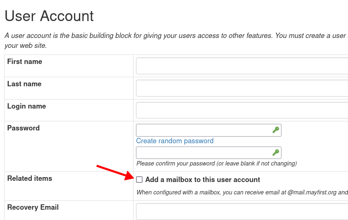
Task: Click the 'Please confirm your password' hint text
Action: click(217, 163)
